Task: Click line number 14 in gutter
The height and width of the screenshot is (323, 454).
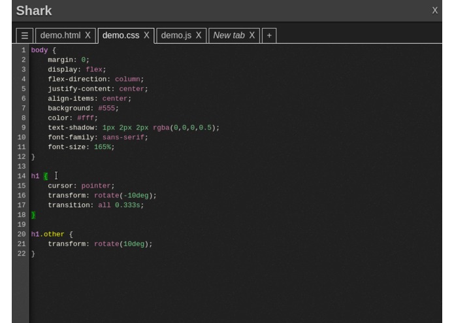Action: click(22, 176)
